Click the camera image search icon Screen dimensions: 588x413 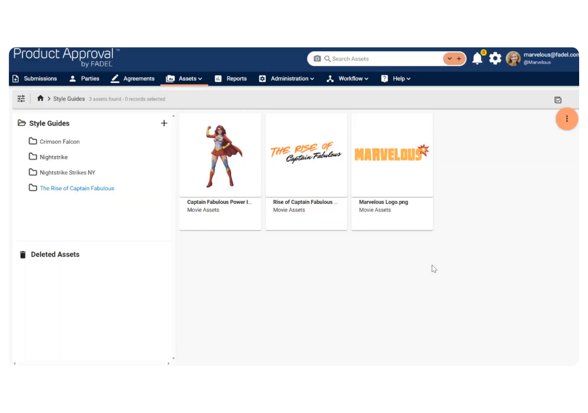pyautogui.click(x=318, y=59)
